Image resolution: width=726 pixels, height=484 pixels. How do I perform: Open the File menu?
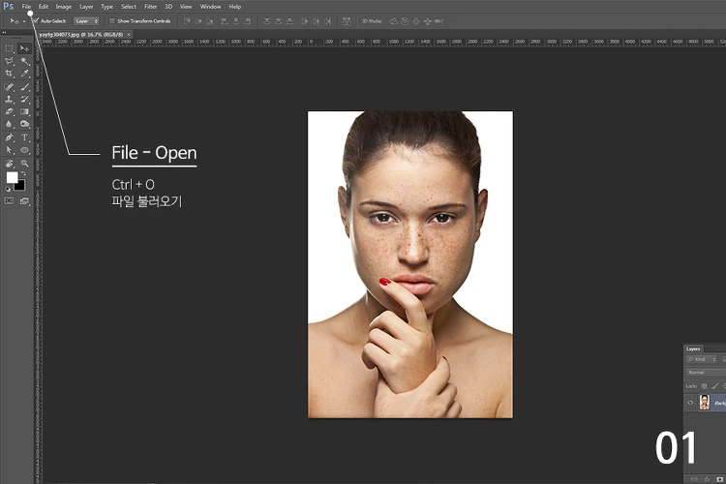(27, 7)
